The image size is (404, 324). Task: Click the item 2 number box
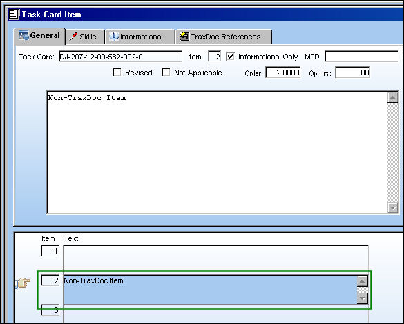point(50,280)
